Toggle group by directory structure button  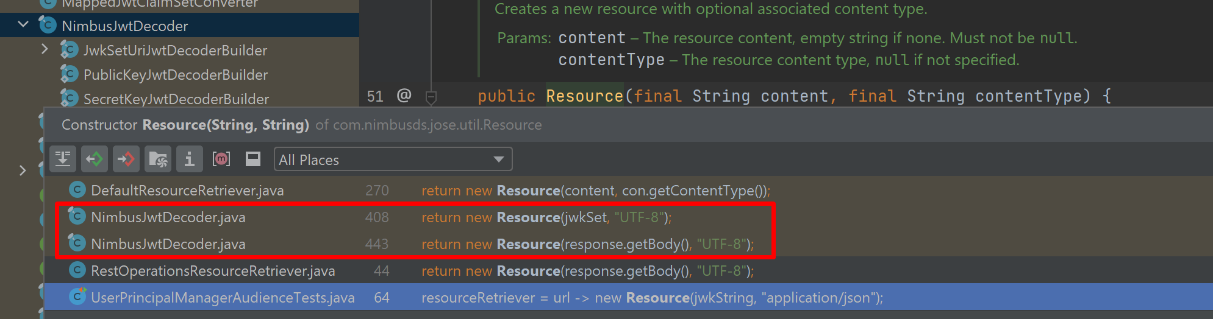[158, 159]
